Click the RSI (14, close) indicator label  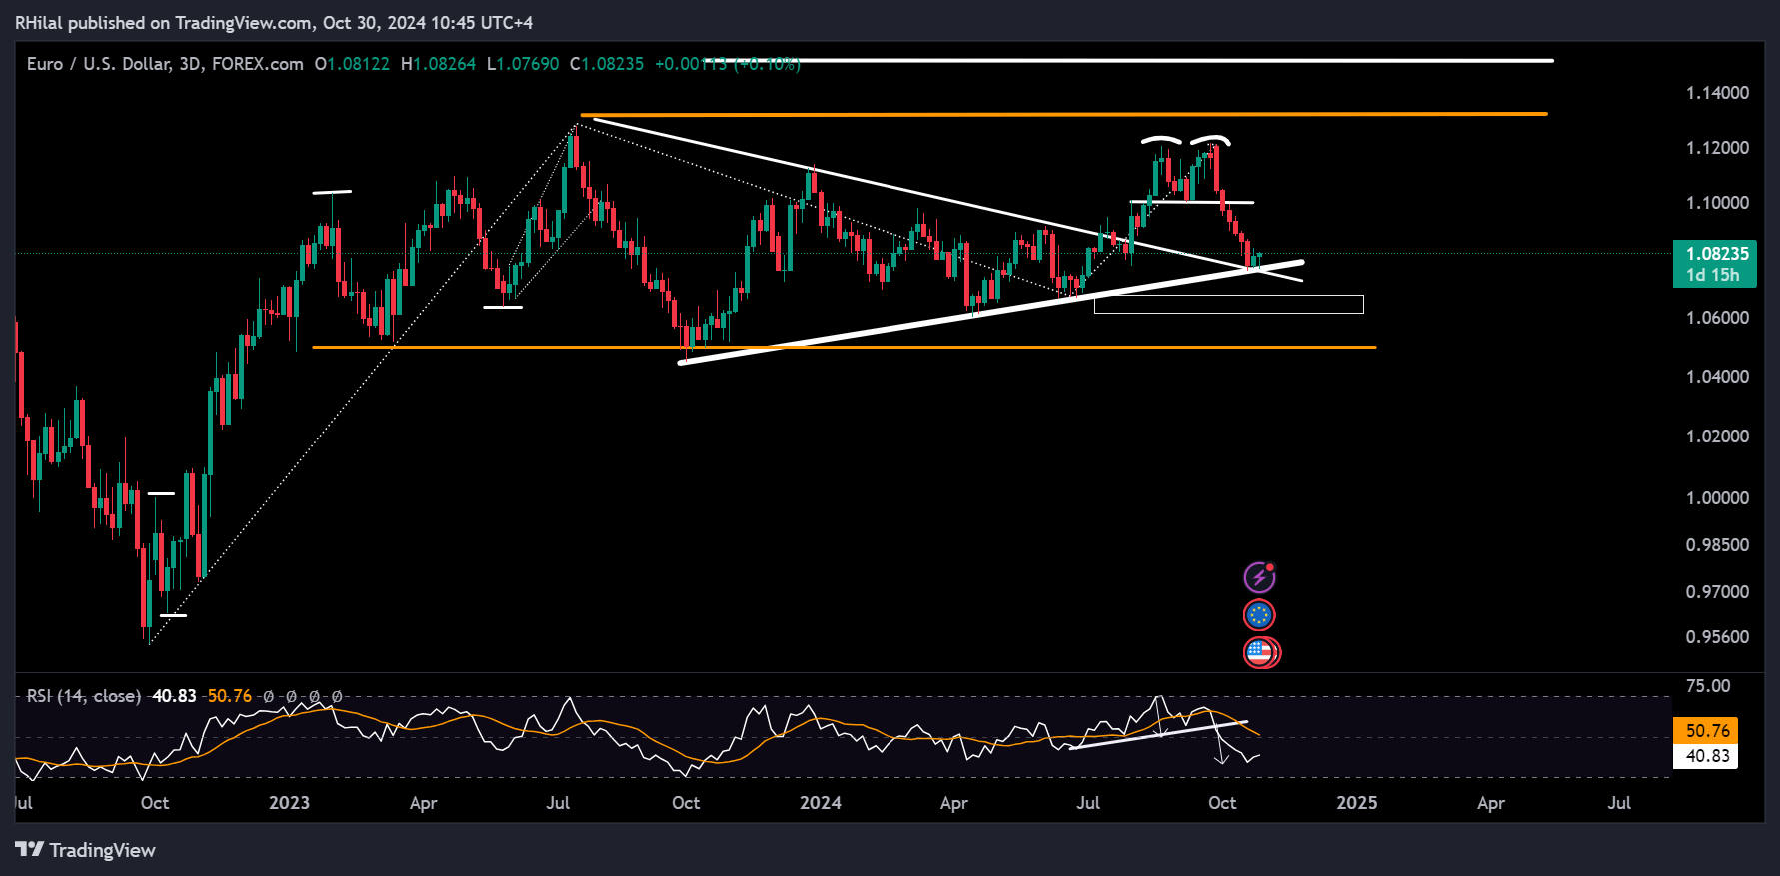(x=83, y=696)
